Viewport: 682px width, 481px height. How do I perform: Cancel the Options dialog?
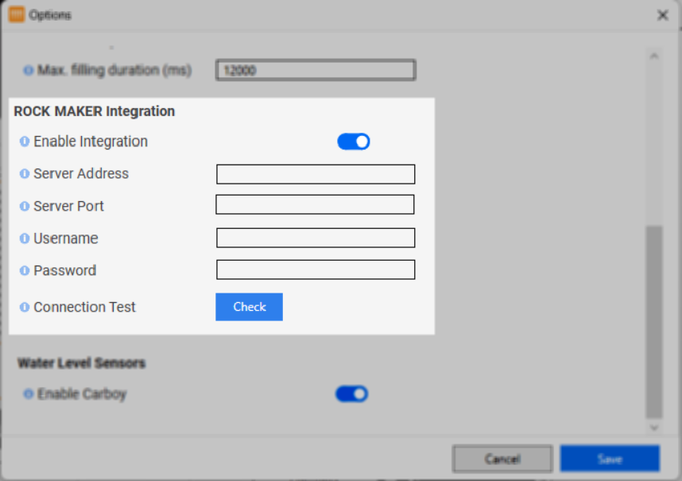point(502,459)
